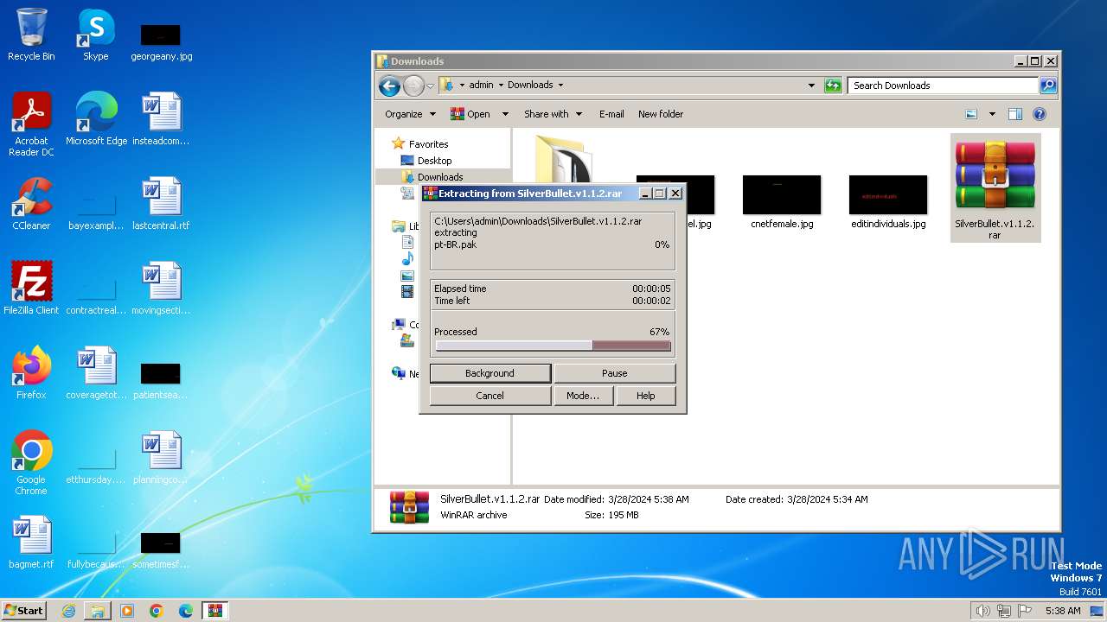The width and height of the screenshot is (1107, 622).
Task: Open help icon in Explorer toolbar
Action: pyautogui.click(x=1040, y=114)
